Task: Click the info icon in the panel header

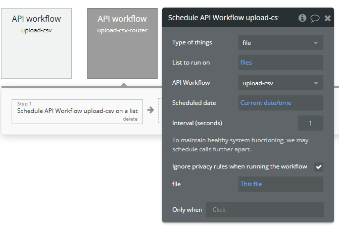Action: pos(303,18)
